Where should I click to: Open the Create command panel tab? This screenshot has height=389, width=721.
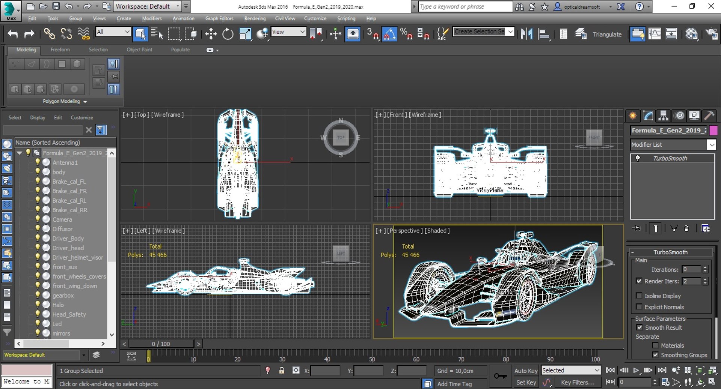pos(633,116)
